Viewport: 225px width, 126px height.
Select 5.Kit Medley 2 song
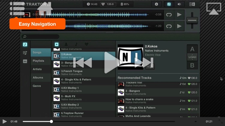click(83, 106)
